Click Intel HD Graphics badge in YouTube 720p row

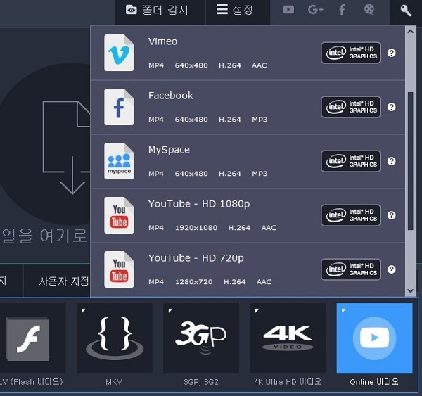[x=351, y=269]
